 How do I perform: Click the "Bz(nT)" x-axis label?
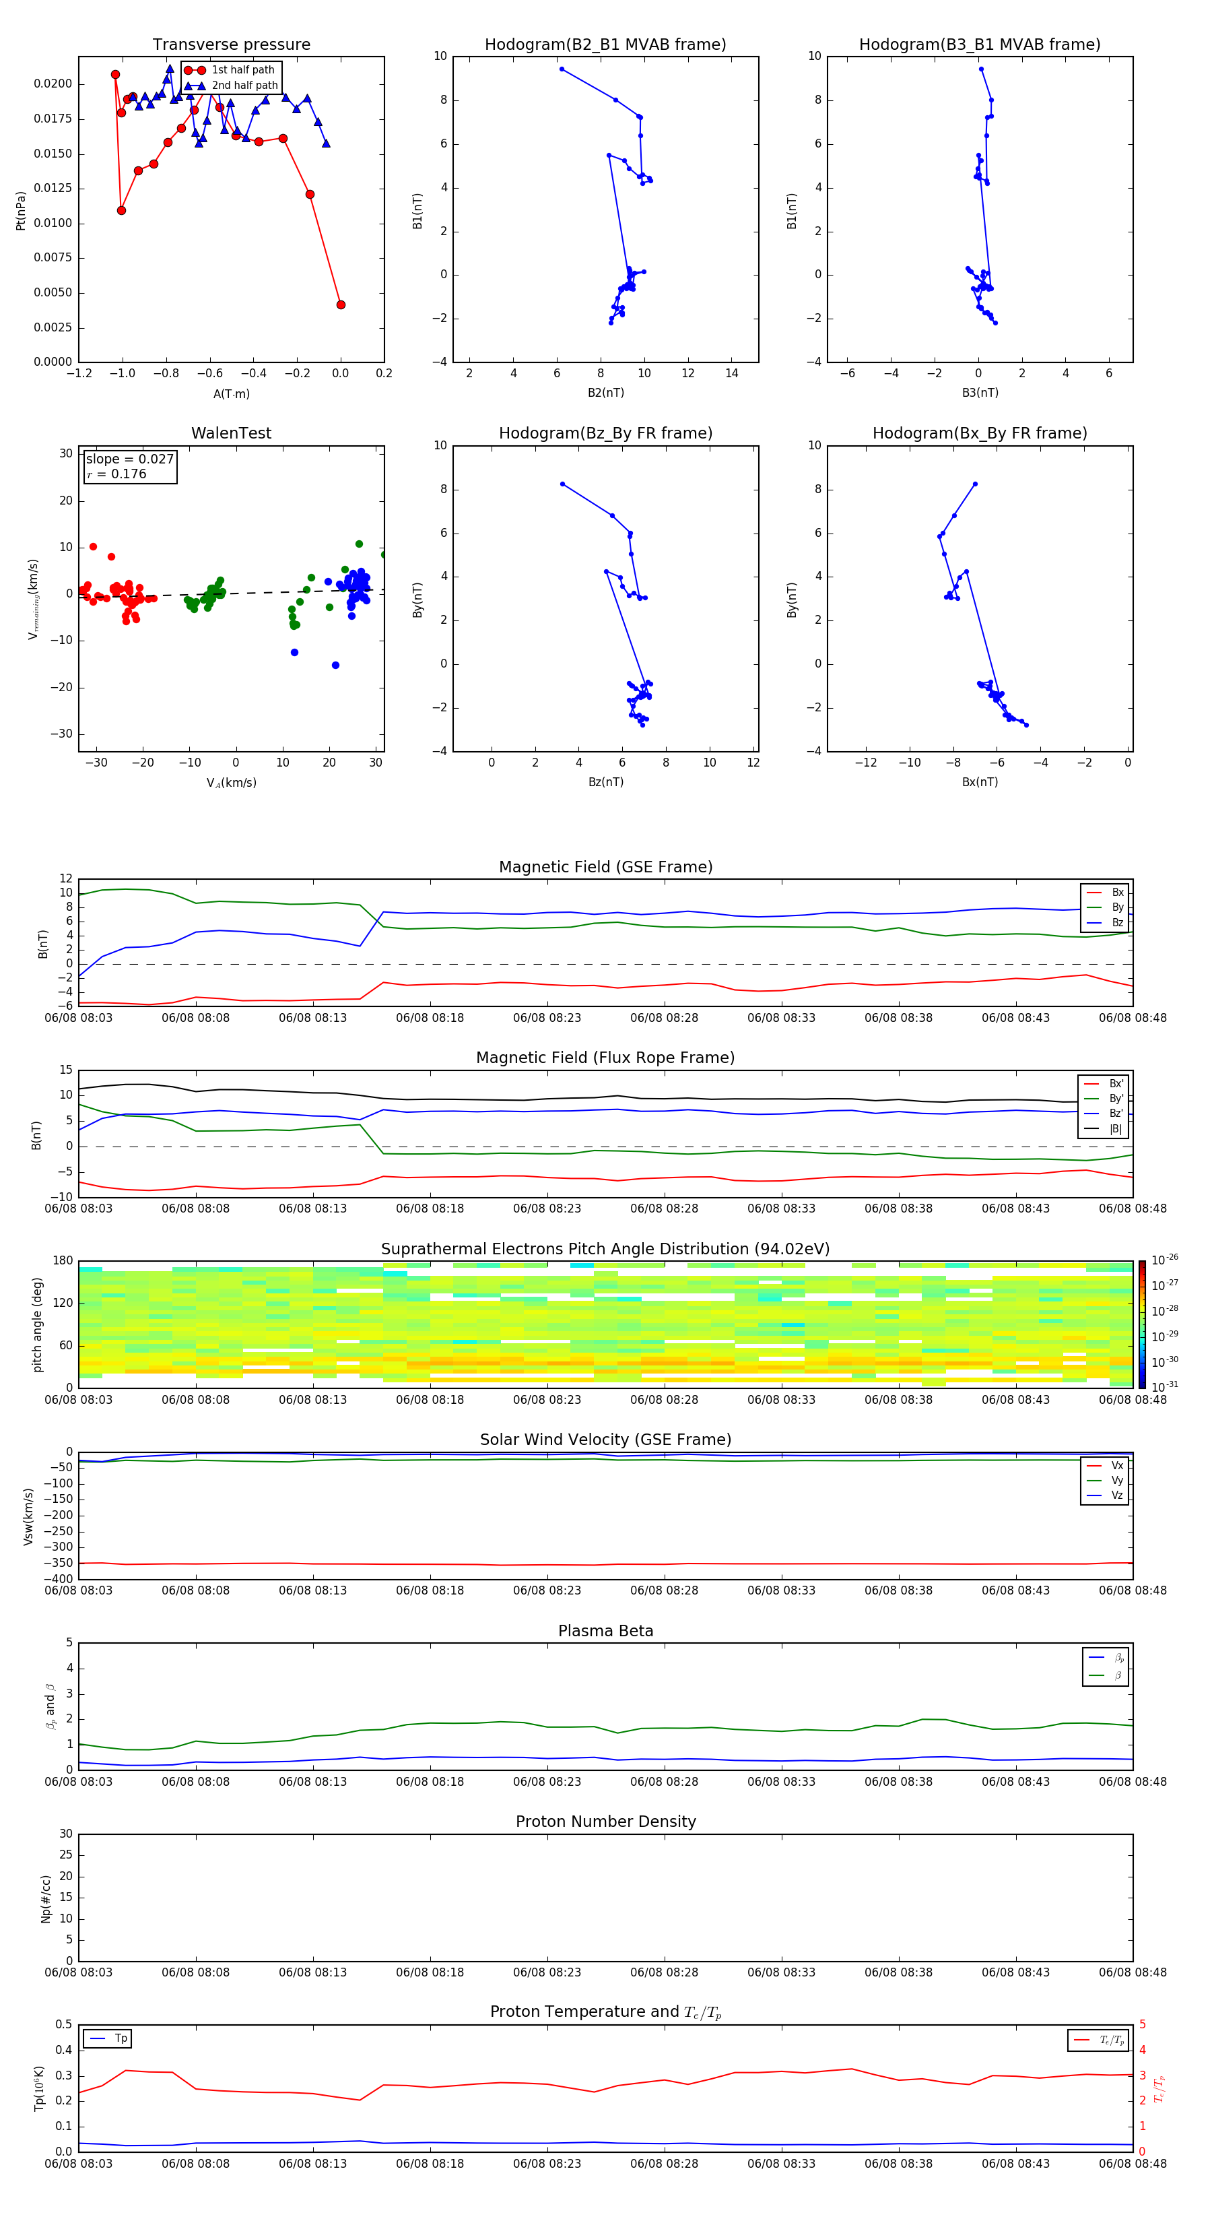(x=605, y=782)
